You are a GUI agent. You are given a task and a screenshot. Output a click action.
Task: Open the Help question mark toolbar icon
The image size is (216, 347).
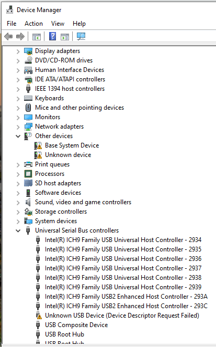[x=52, y=36]
